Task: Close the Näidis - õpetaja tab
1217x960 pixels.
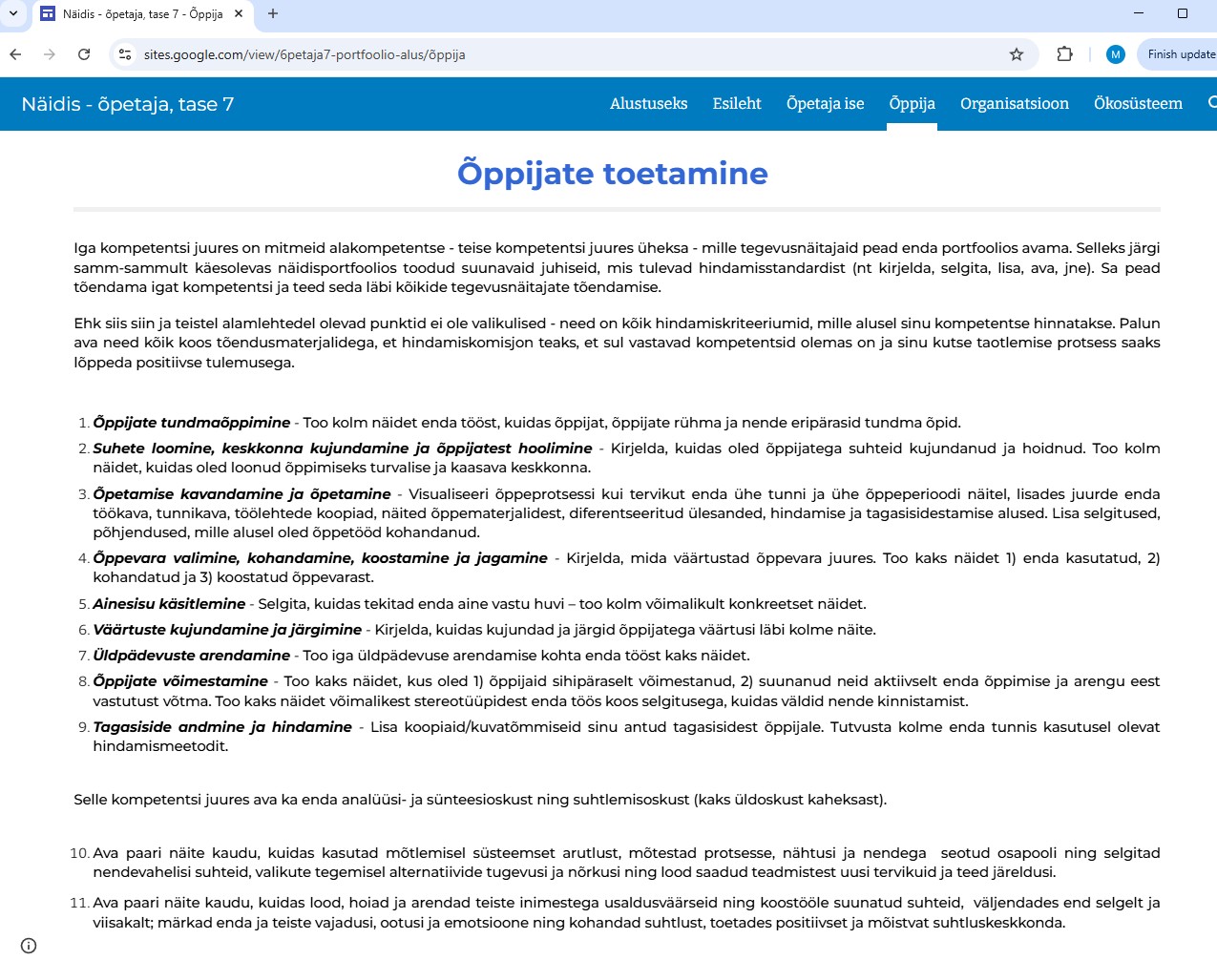Action: [x=239, y=13]
